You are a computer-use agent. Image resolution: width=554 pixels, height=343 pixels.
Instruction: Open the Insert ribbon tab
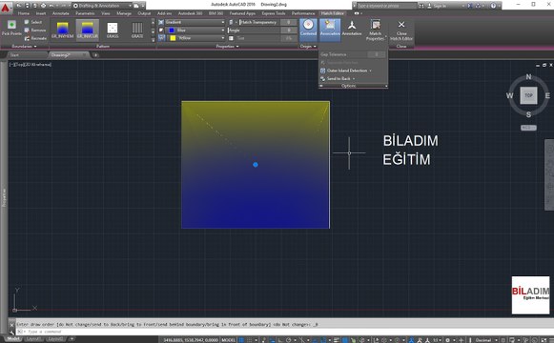(x=41, y=13)
